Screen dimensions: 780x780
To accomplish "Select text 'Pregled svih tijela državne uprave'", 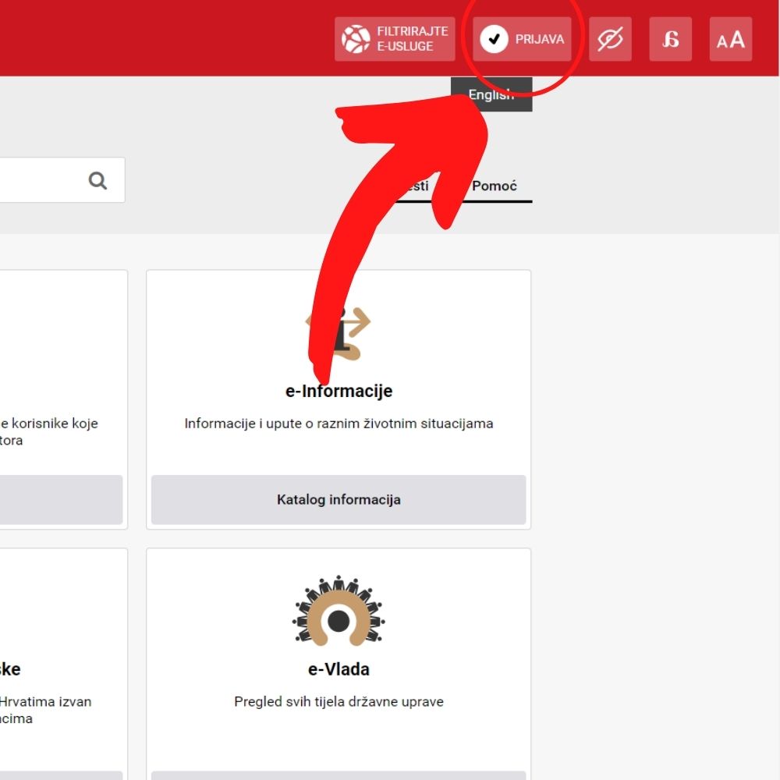I will point(339,702).
